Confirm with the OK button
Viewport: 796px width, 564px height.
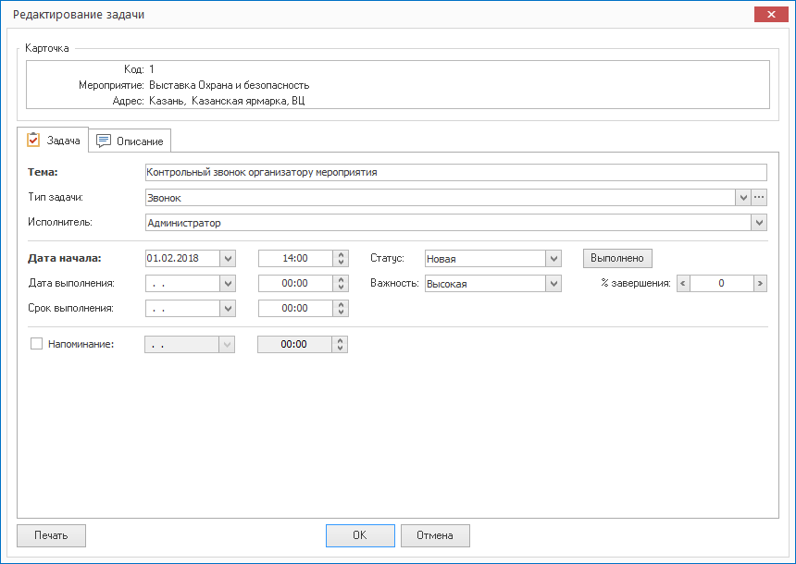coord(360,535)
